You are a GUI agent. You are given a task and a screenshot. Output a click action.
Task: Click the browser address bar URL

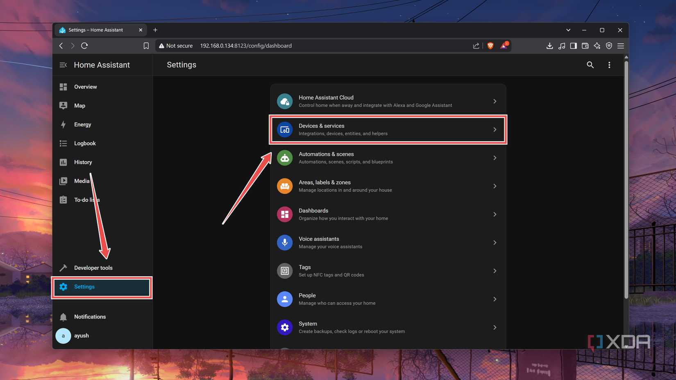pyautogui.click(x=246, y=46)
